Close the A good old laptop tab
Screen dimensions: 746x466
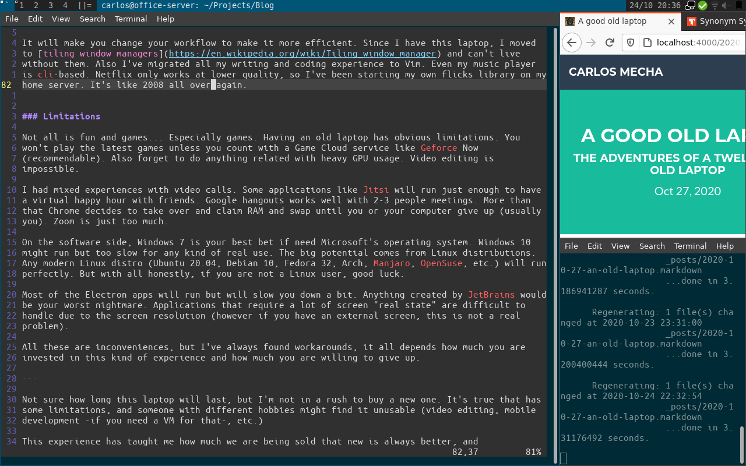pos(671,22)
